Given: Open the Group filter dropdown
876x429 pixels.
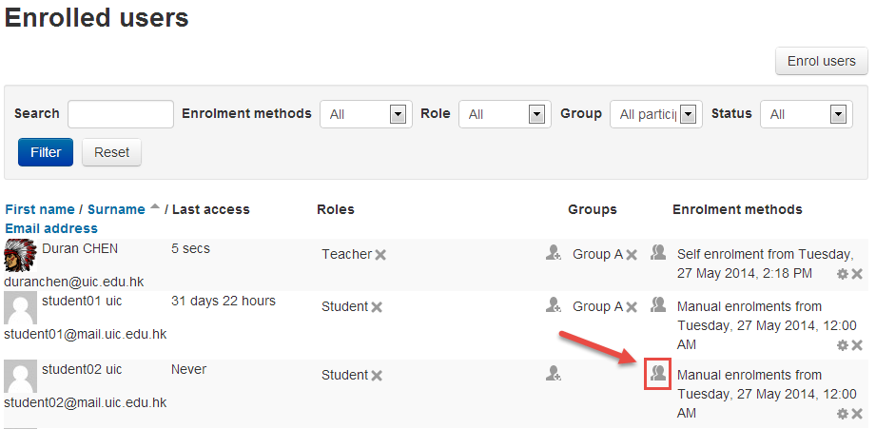Looking at the screenshot, I should point(656,114).
